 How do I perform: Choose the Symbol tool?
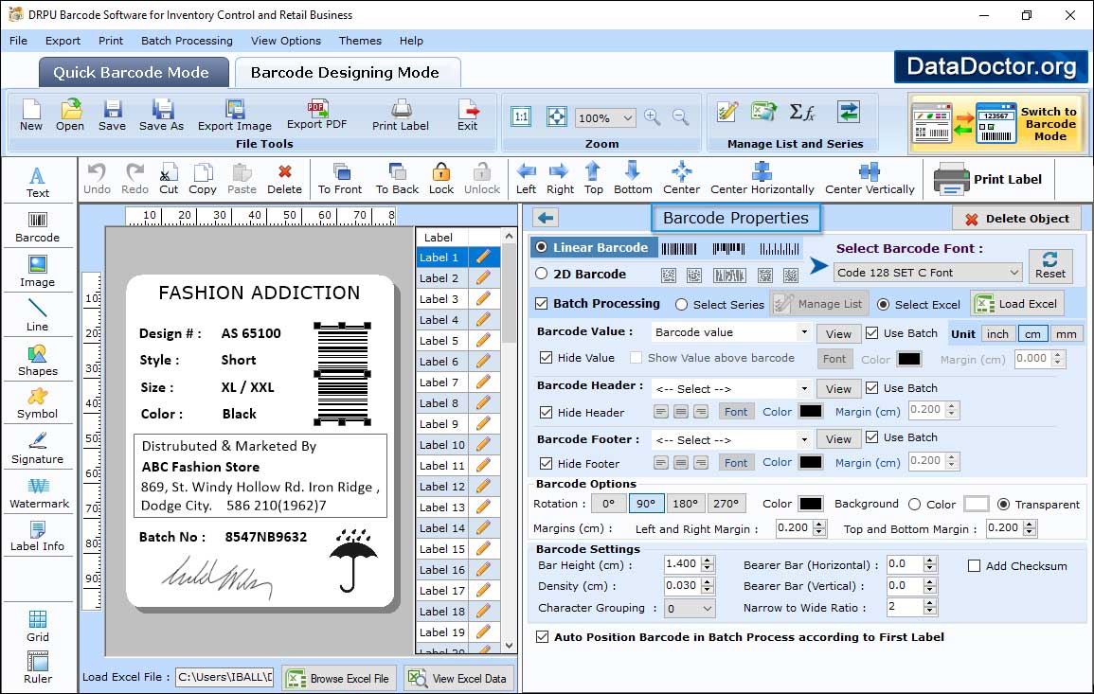pos(38,404)
